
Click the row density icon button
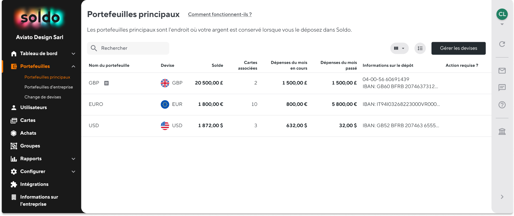[420, 48]
